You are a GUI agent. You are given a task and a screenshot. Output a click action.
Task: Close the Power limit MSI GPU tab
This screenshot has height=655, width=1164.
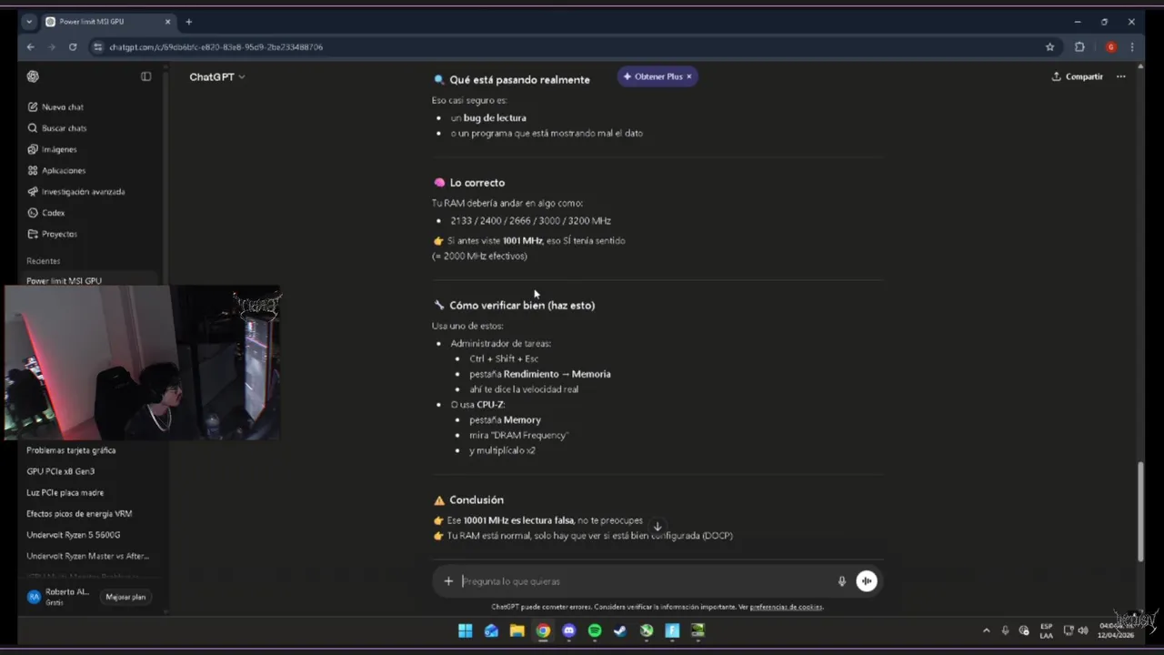tap(167, 22)
